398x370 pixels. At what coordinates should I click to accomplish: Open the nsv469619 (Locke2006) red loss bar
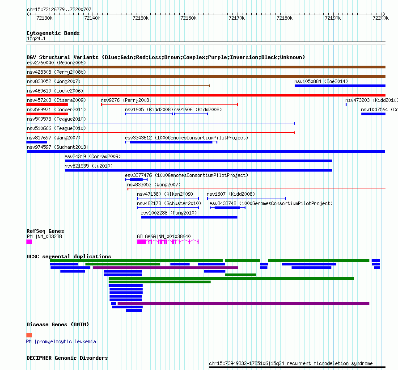(x=206, y=95)
